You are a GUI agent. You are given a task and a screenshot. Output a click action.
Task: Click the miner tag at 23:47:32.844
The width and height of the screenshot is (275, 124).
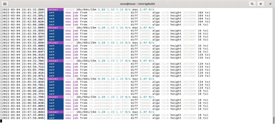point(55,112)
